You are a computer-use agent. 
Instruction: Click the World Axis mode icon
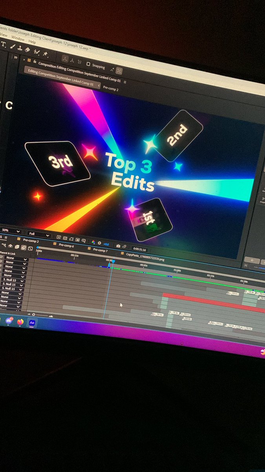[x=72, y=60]
